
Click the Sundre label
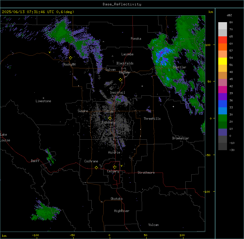coord(83,111)
